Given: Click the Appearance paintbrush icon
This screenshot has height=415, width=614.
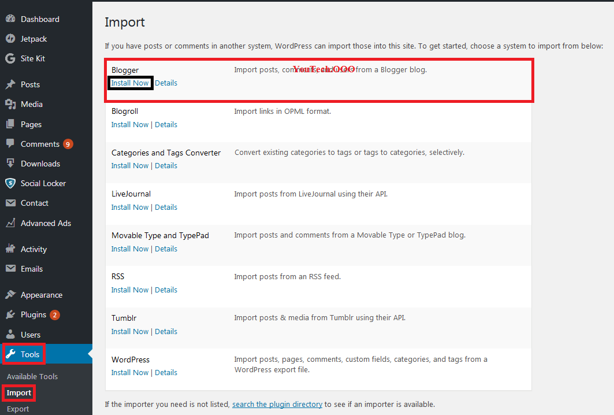Looking at the screenshot, I should point(10,295).
